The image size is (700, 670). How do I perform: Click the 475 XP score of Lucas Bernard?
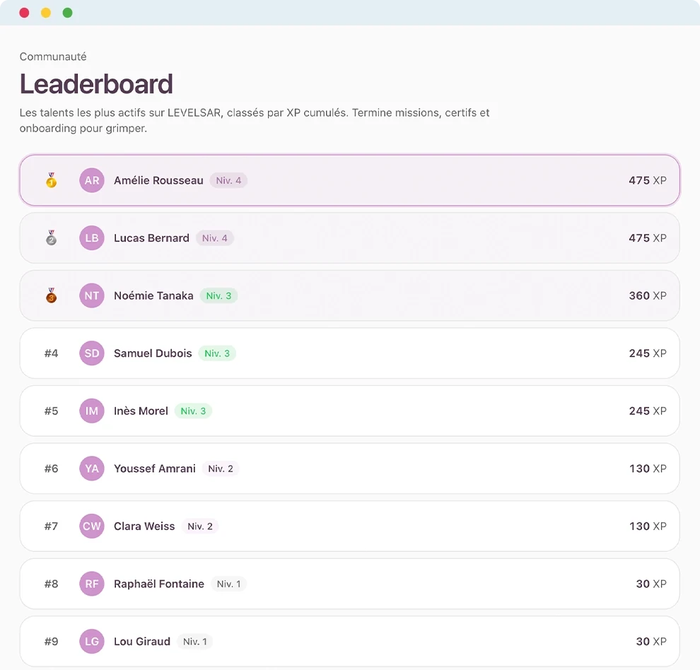(647, 238)
